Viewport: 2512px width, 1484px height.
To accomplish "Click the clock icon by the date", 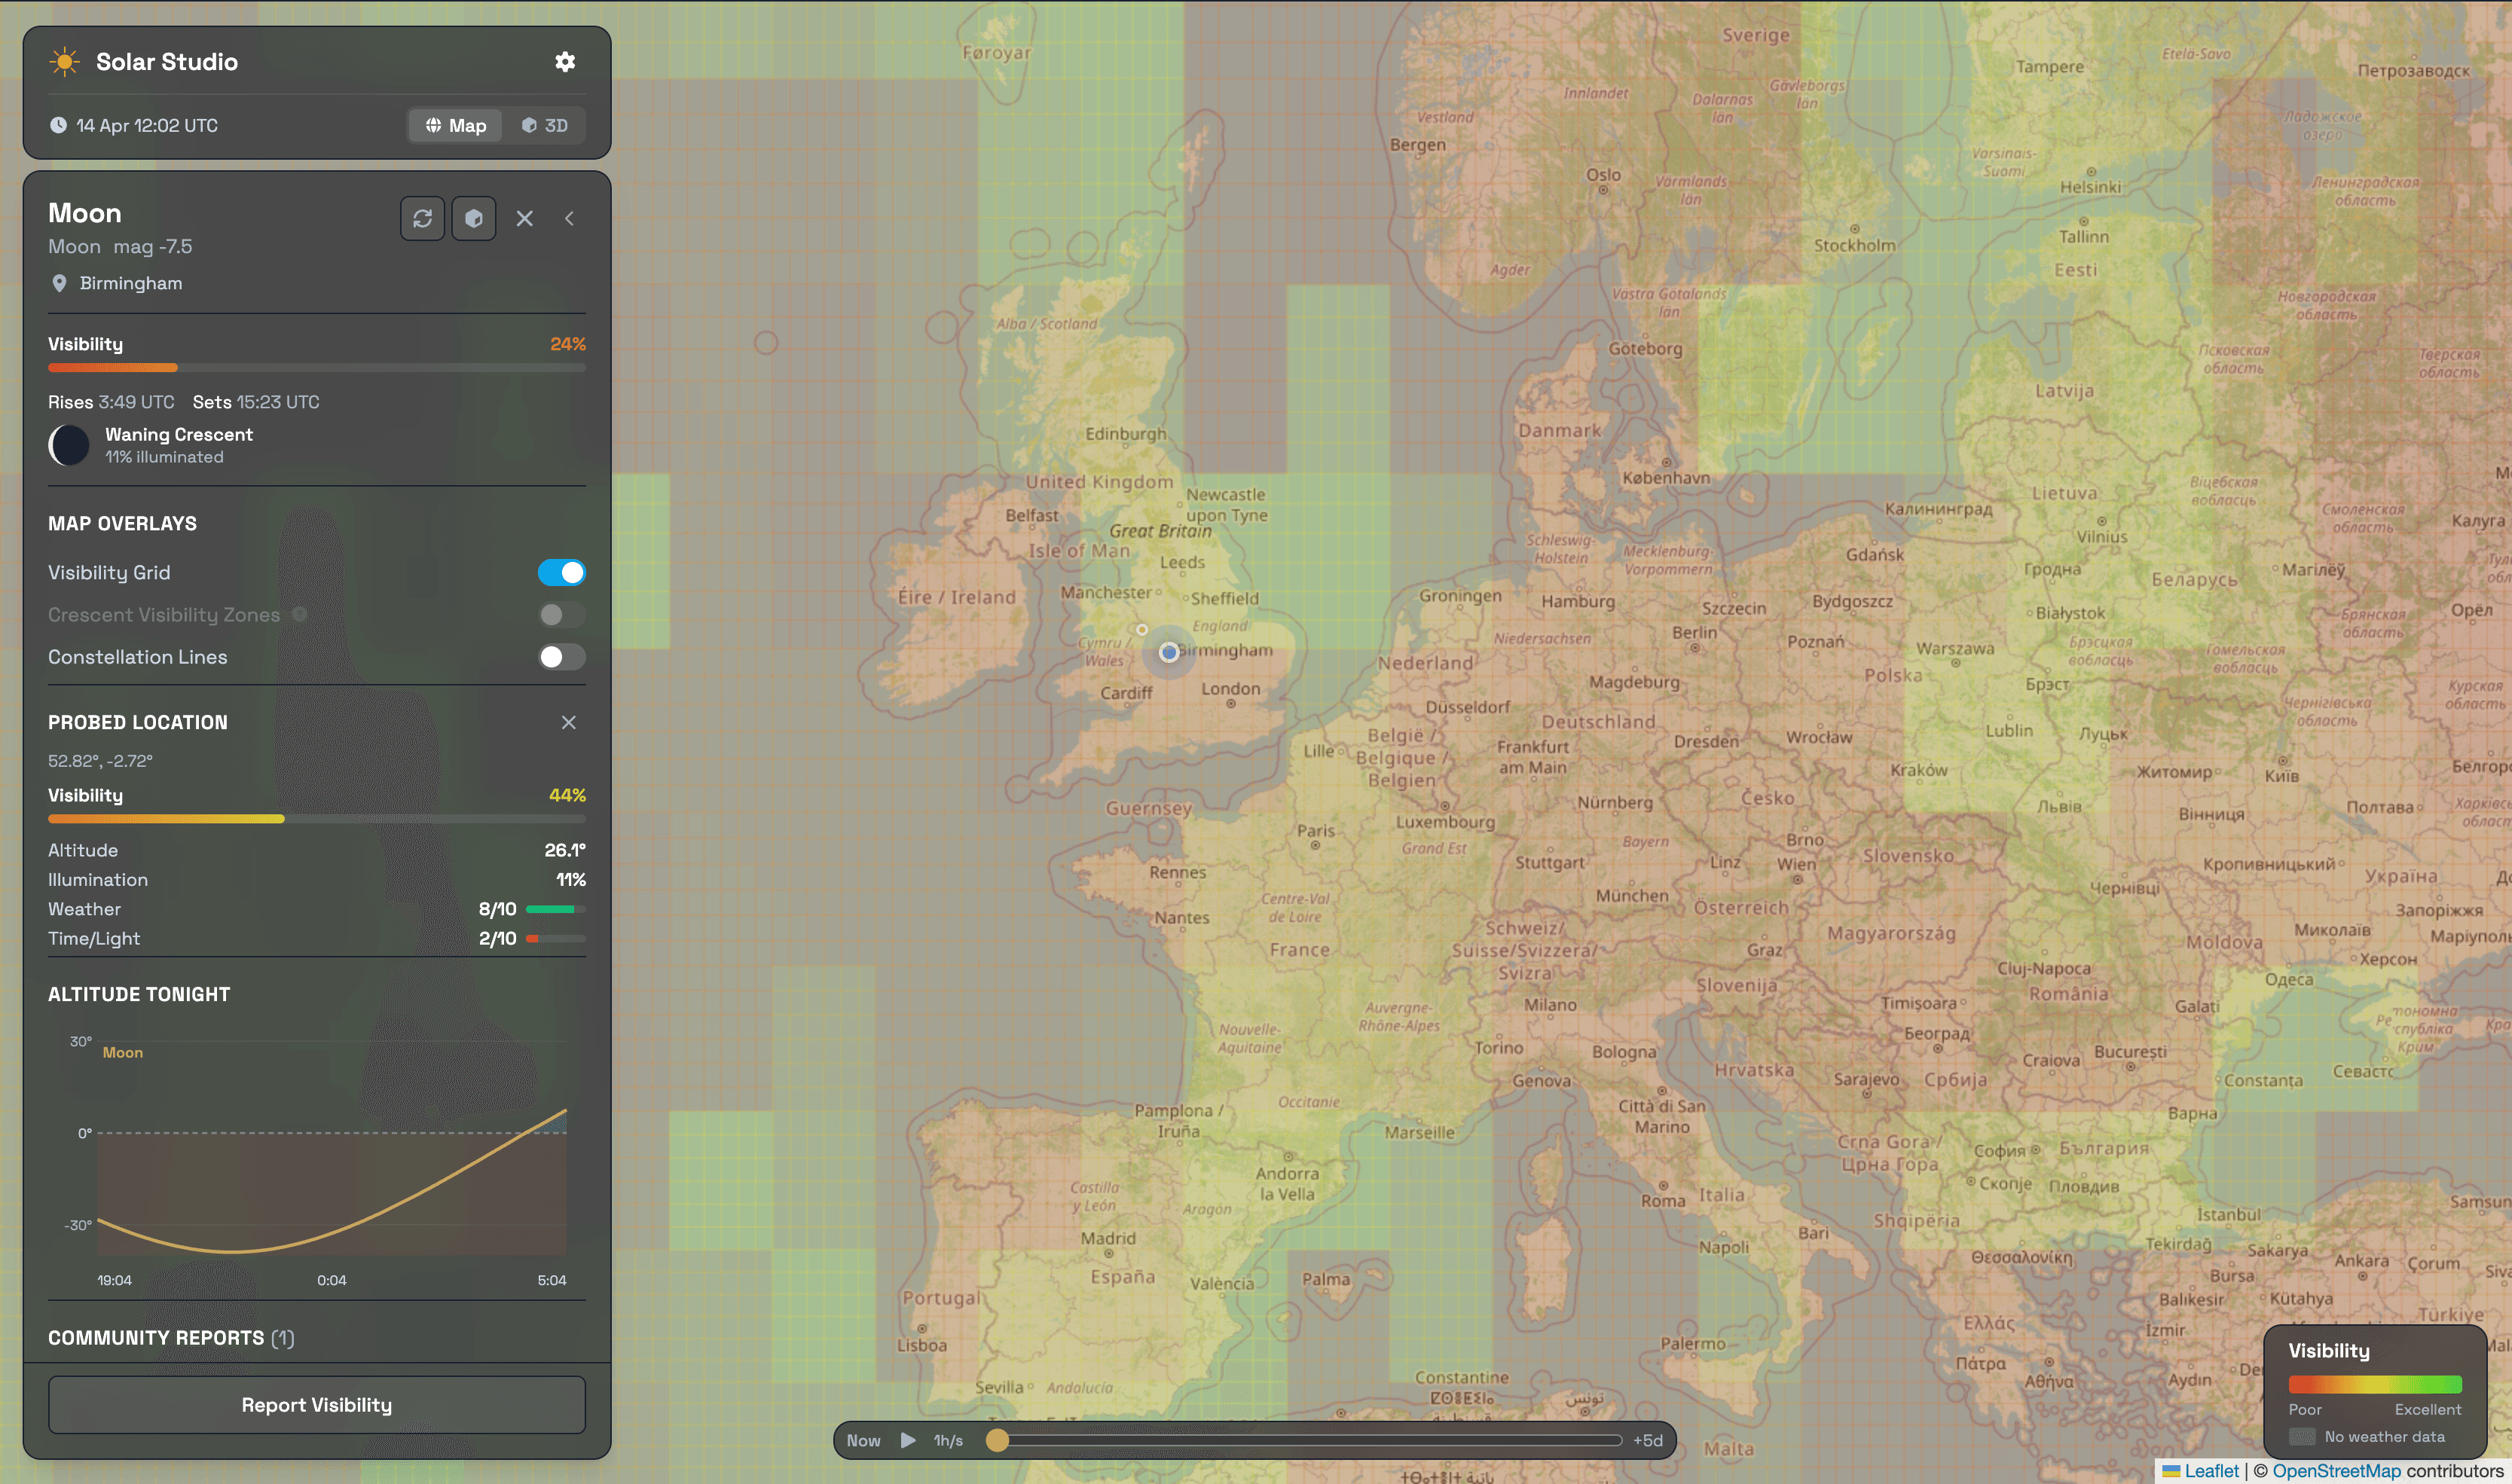I will click(59, 125).
